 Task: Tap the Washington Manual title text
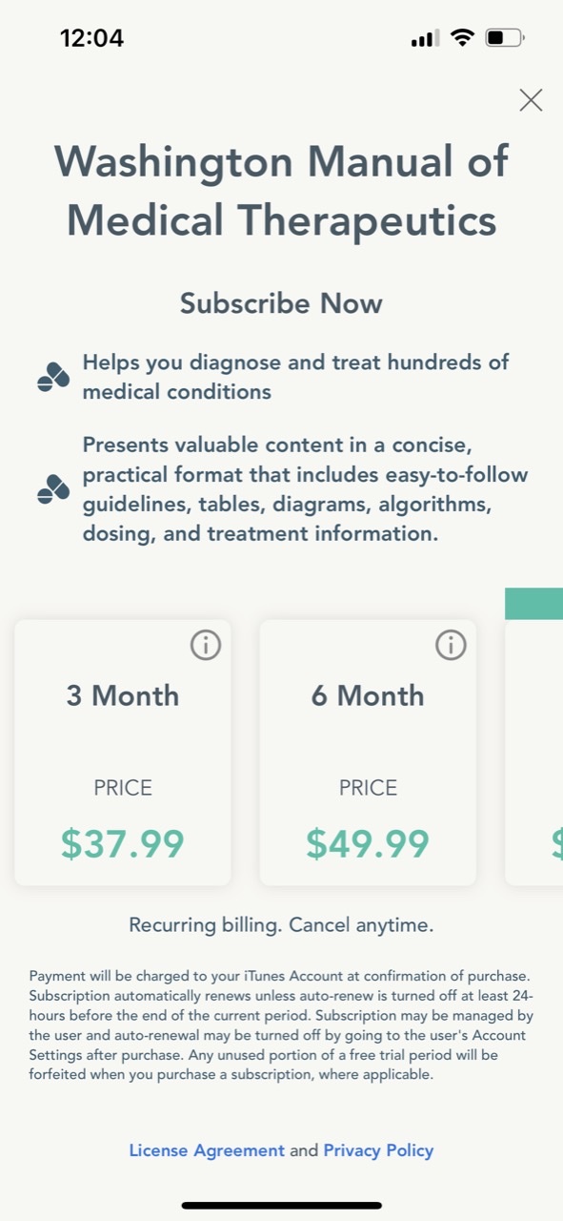click(281, 191)
